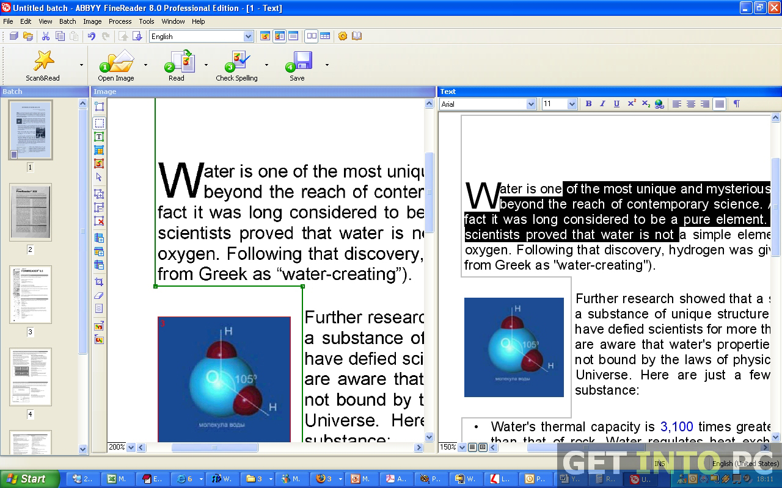Open the Batch menu
This screenshot has width=782, height=488.
click(x=68, y=21)
